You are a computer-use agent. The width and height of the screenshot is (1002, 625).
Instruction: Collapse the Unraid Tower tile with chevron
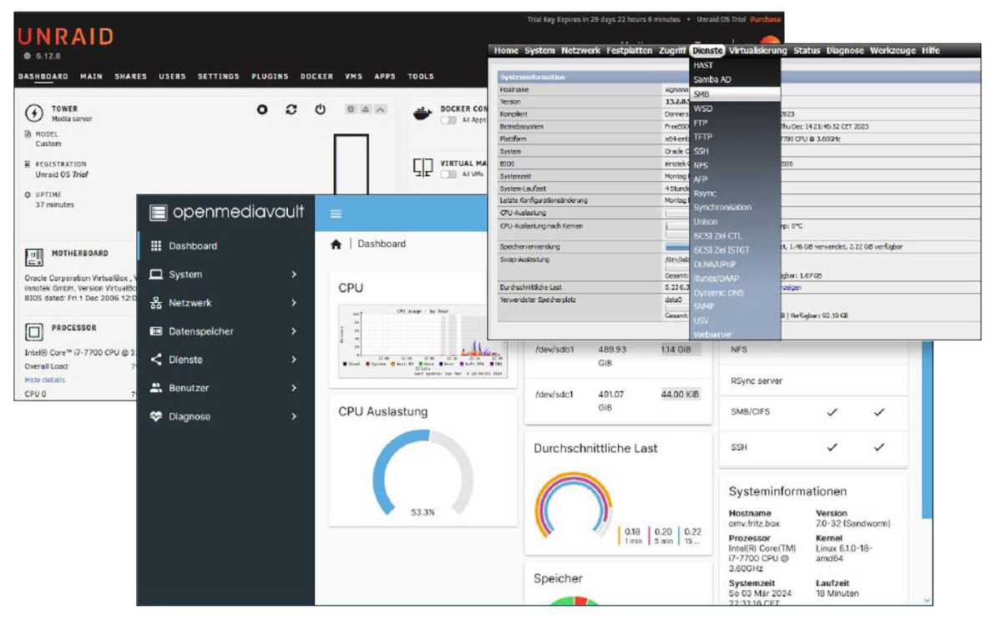(380, 109)
